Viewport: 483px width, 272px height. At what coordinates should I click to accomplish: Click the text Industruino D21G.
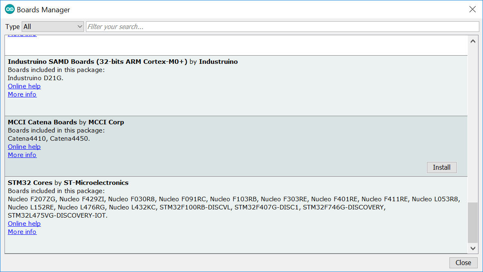click(x=36, y=78)
